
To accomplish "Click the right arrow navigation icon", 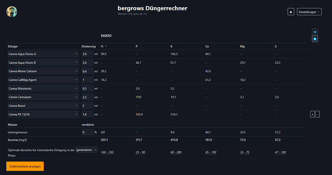I will pos(315,39).
